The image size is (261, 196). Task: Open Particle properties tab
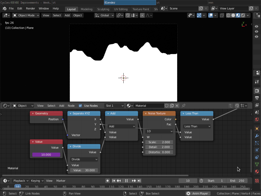click(x=257, y=143)
